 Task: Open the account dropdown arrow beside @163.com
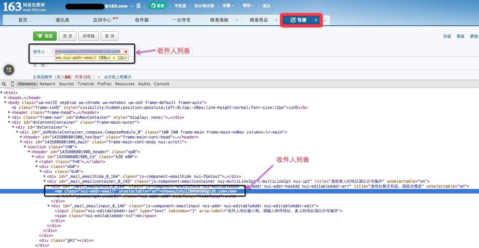coord(132,6)
